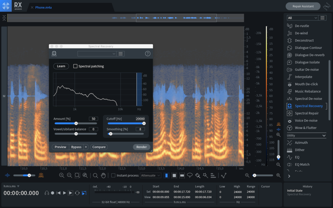Toggle loop playback
This screenshot has width=333, height=208.
pyautogui.click(x=77, y=193)
